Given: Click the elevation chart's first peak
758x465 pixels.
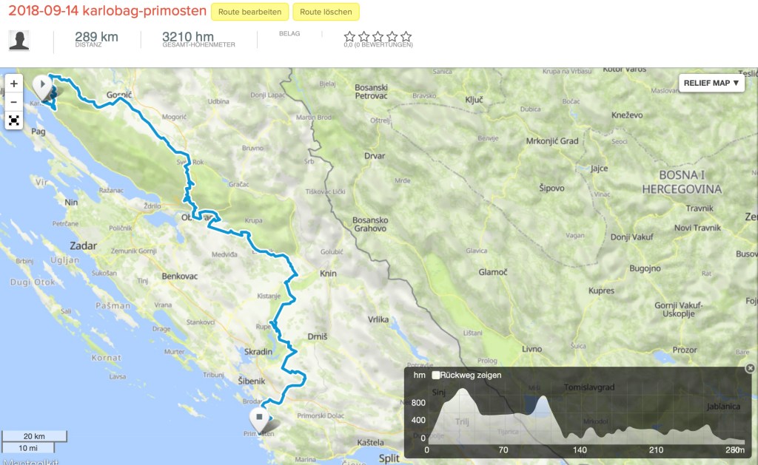Looking at the screenshot, I should tap(463, 392).
